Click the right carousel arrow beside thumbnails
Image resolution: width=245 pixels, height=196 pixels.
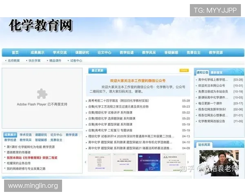click(188, 162)
